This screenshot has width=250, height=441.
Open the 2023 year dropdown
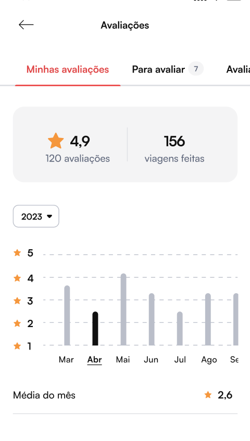click(36, 216)
